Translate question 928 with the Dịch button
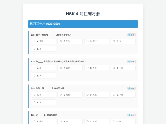This screenshot has width=166, height=124. point(131,35)
